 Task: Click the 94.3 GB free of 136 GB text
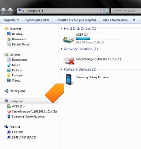click(90, 42)
